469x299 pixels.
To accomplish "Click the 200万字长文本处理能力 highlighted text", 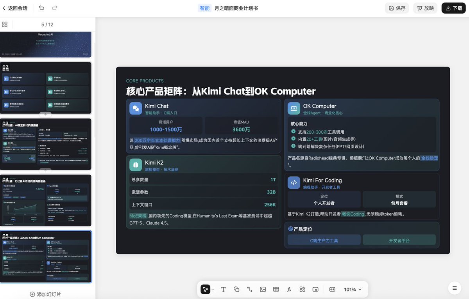I will [x=158, y=140].
